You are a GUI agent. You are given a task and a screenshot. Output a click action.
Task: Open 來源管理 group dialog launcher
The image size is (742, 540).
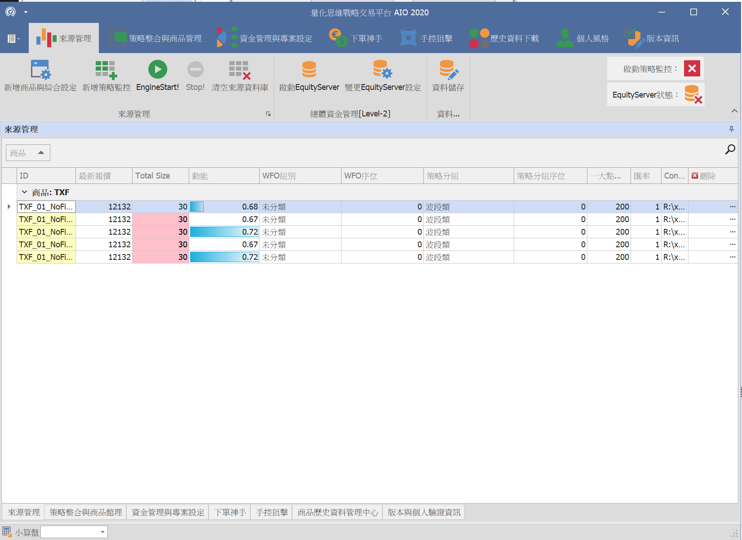tap(268, 114)
